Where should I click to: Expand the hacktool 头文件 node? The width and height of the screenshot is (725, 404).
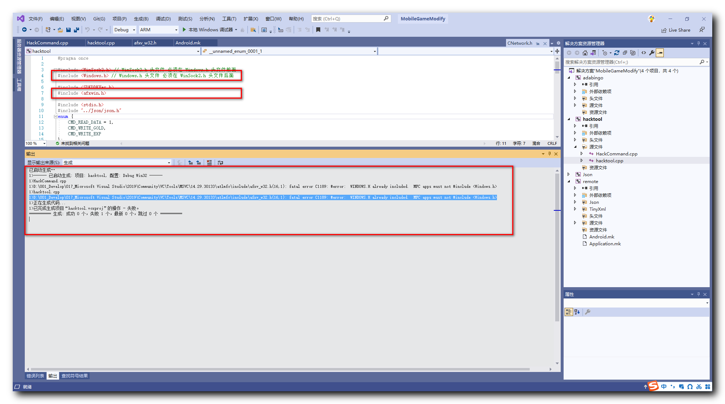[x=575, y=140]
